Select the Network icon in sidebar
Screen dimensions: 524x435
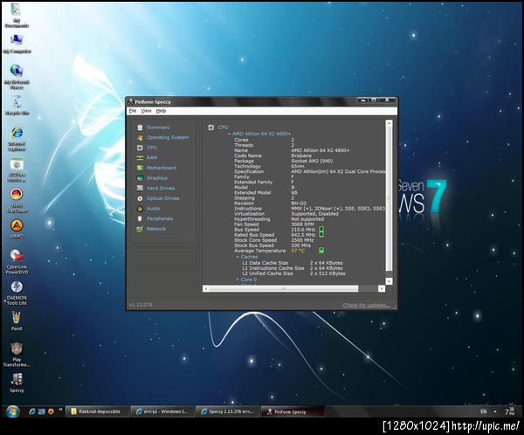140,229
